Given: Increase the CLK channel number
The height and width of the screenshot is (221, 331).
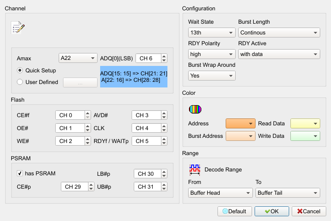Looking at the screenshot, I should click(x=164, y=126).
